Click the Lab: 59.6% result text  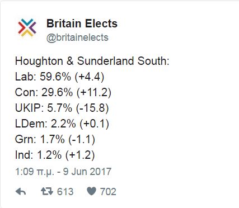(43, 77)
